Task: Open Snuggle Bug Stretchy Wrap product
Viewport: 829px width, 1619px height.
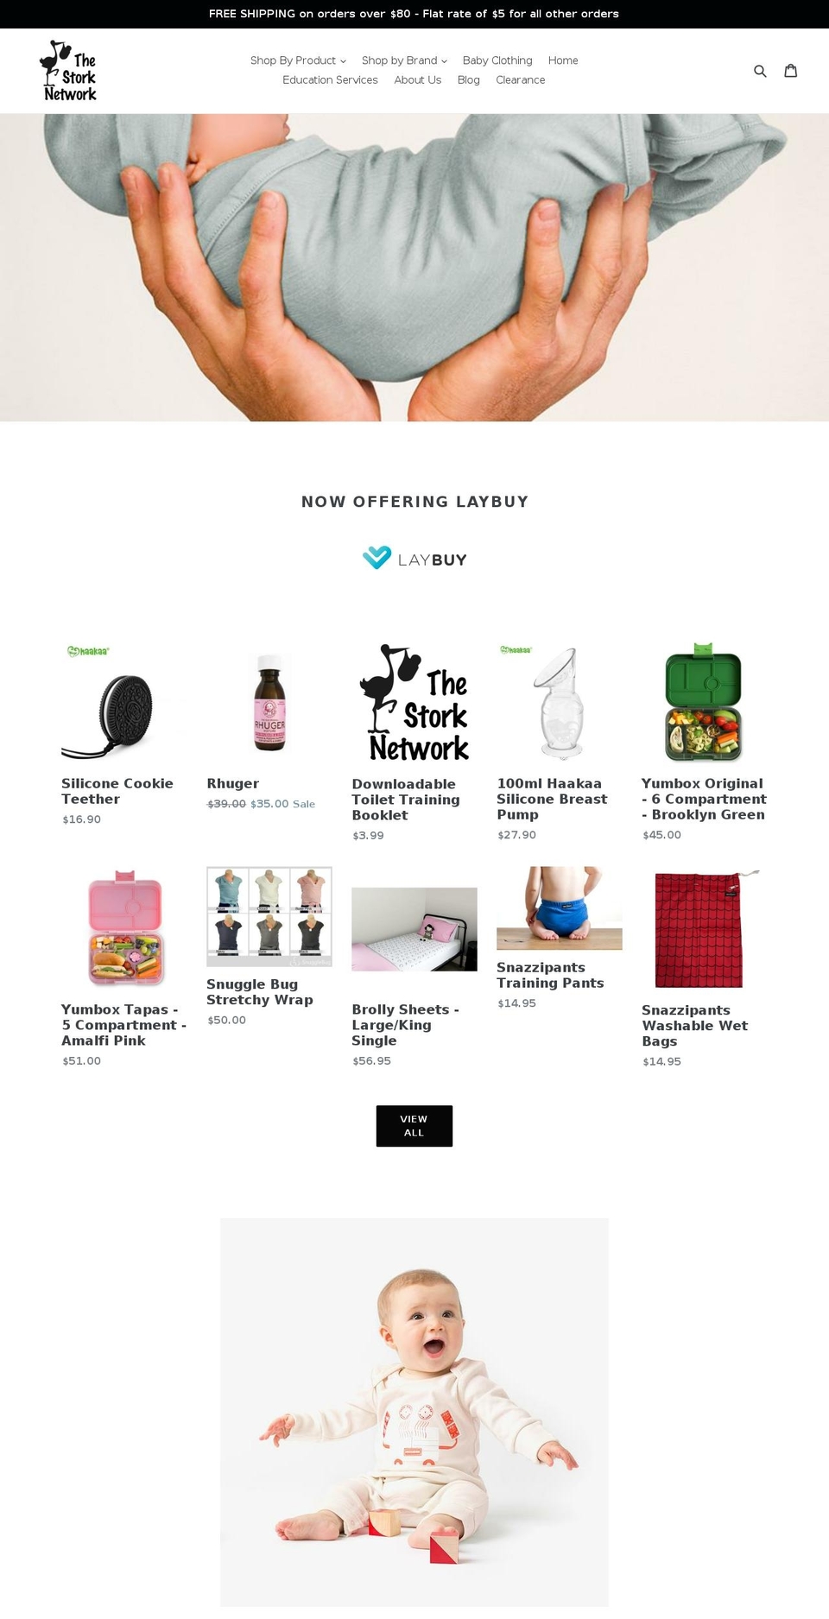Action: (x=260, y=992)
